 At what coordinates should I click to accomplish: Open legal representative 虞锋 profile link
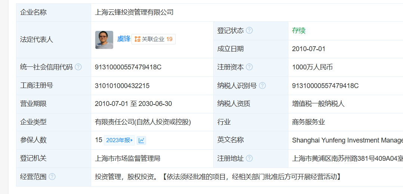click(124, 39)
